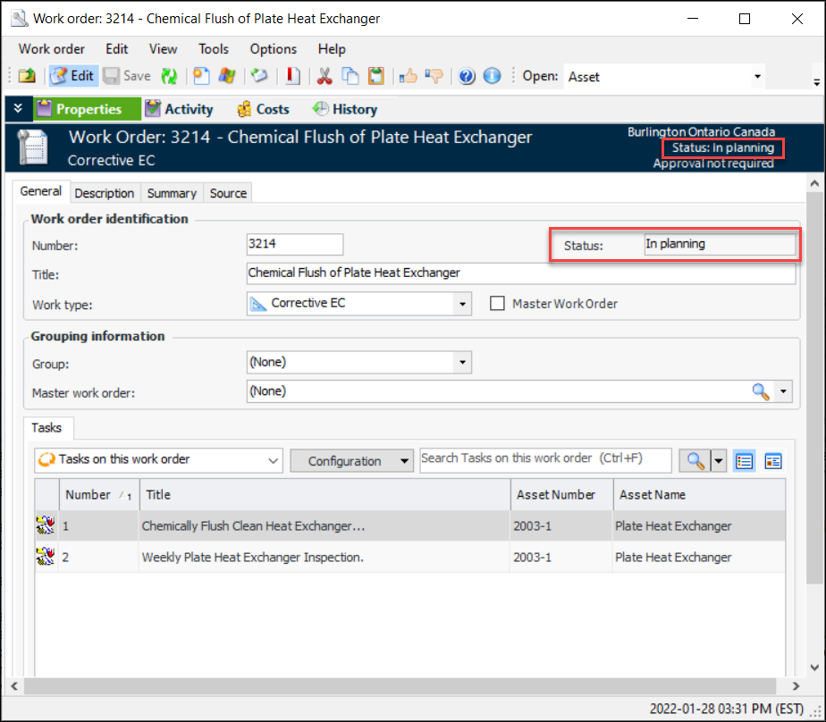Click the blue question mark Help icon
The width and height of the screenshot is (826, 722).
467,76
